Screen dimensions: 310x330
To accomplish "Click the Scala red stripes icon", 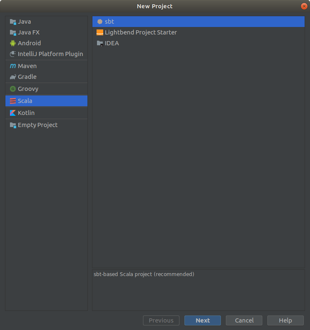I will [x=13, y=101].
